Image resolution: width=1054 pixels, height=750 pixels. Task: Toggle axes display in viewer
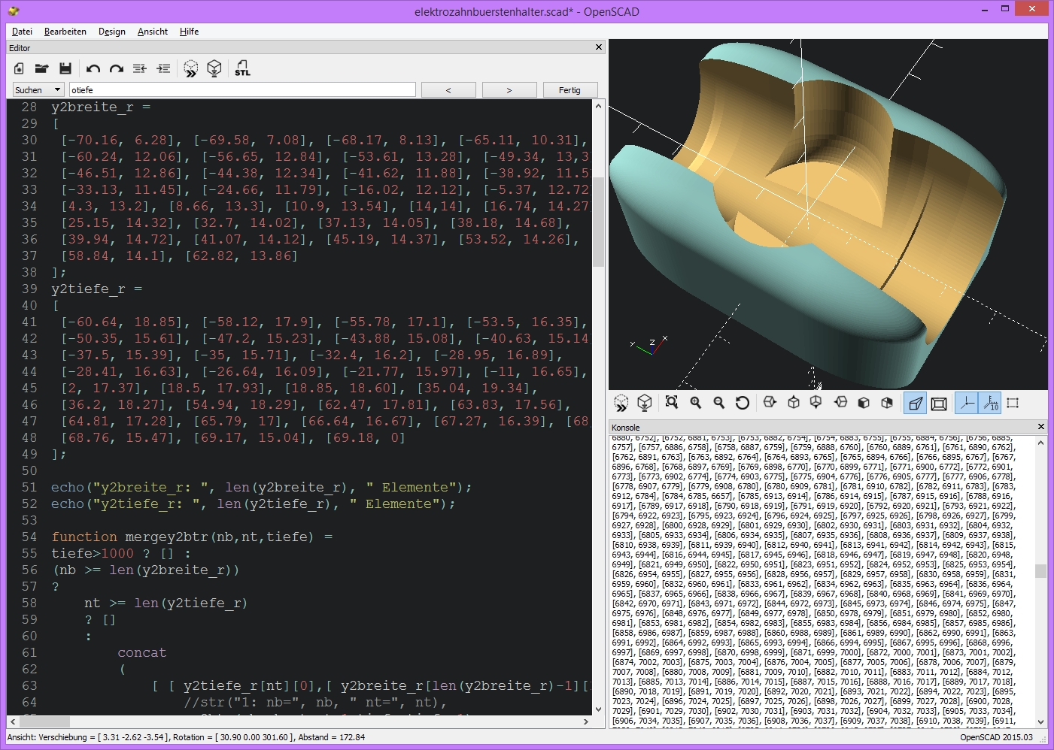[967, 404]
